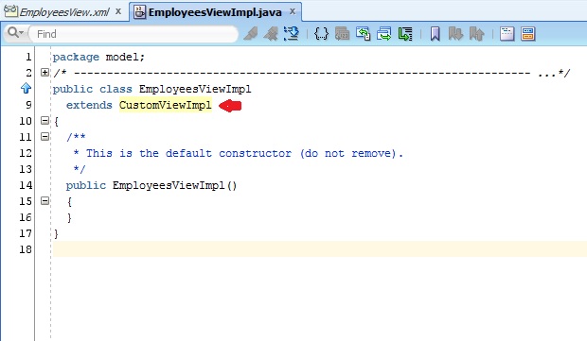Place cursor on empty line 18
The width and height of the screenshot is (587, 341).
pyautogui.click(x=320, y=249)
